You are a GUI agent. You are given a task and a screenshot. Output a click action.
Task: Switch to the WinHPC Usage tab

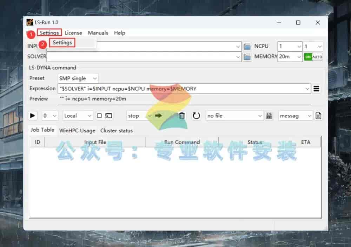pos(77,131)
